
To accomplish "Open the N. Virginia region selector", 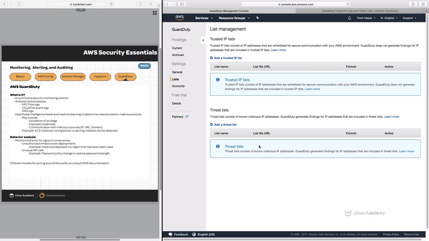I will pyautogui.click(x=389, y=18).
